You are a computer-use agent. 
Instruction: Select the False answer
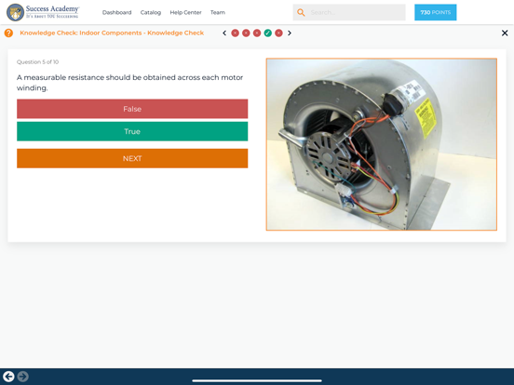coord(132,109)
